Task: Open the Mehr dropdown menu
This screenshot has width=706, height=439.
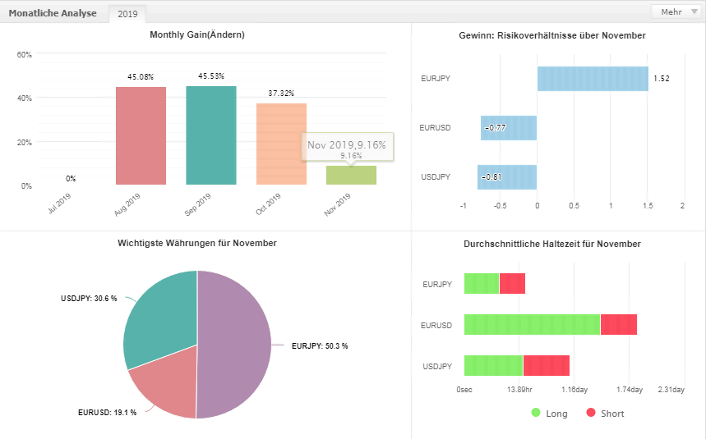Action: point(676,12)
